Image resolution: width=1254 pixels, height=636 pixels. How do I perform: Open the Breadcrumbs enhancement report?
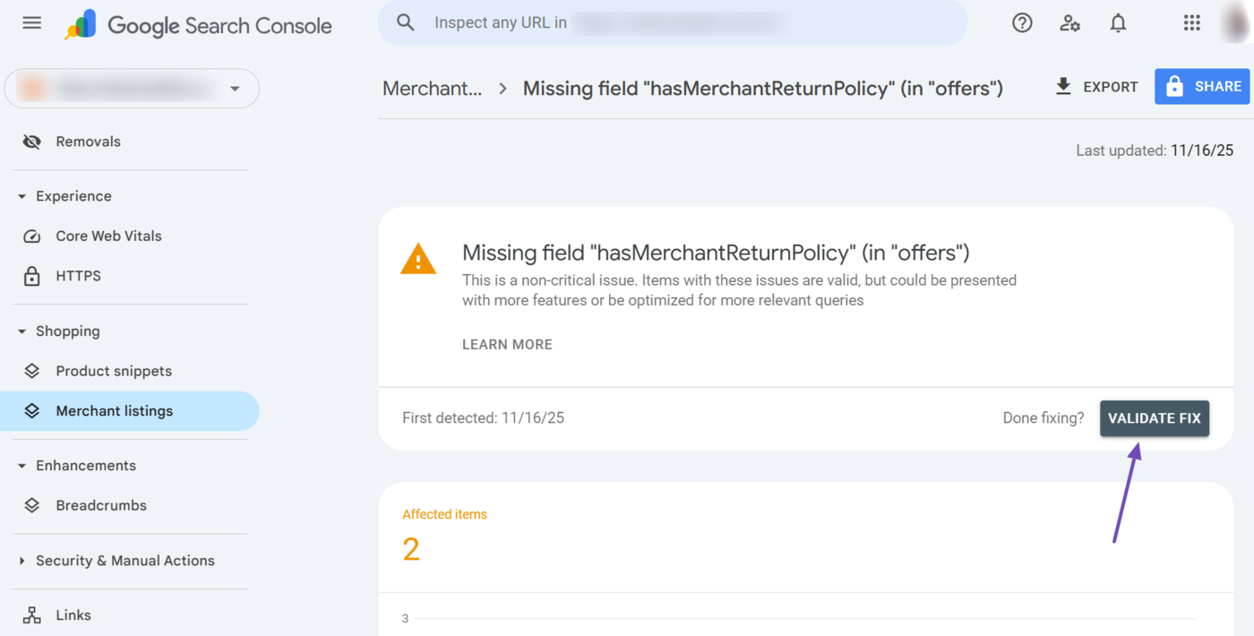(101, 504)
